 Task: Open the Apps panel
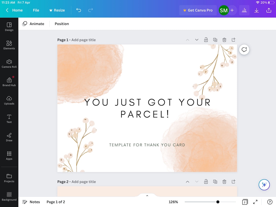tap(9, 155)
